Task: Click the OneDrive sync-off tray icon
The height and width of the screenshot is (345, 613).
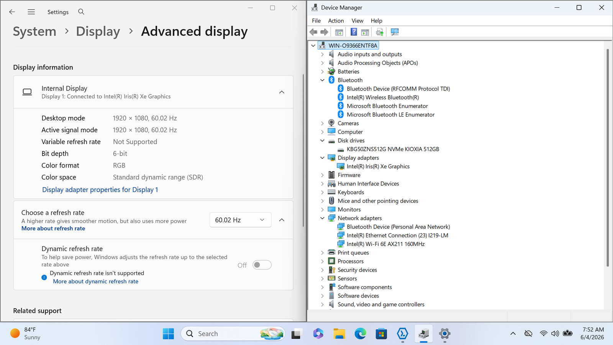Action: click(528, 333)
